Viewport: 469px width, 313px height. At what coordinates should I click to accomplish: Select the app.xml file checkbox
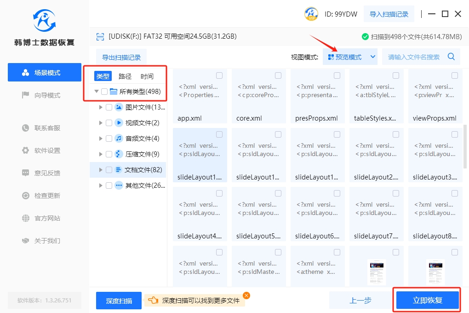(x=219, y=75)
